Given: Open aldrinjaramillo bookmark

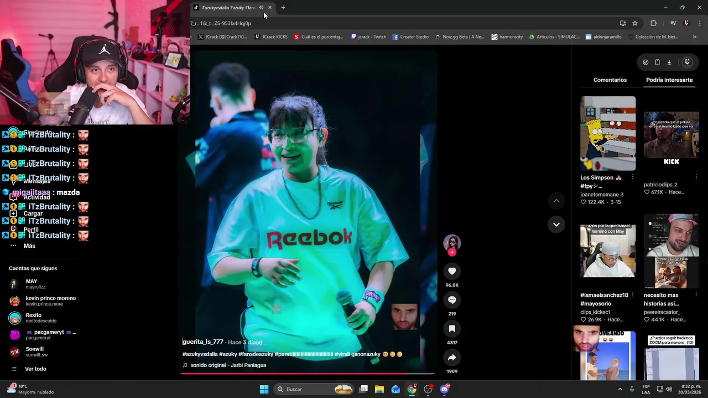Looking at the screenshot, I should tap(603, 37).
